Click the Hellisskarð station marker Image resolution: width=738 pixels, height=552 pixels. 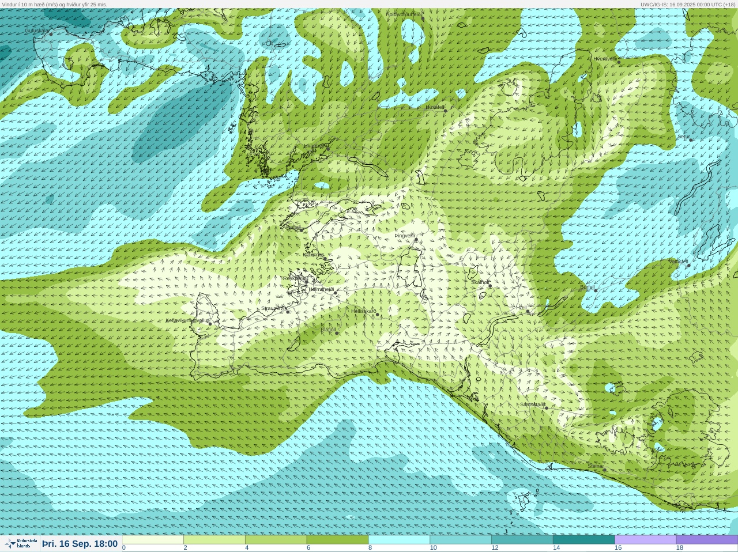378,315
